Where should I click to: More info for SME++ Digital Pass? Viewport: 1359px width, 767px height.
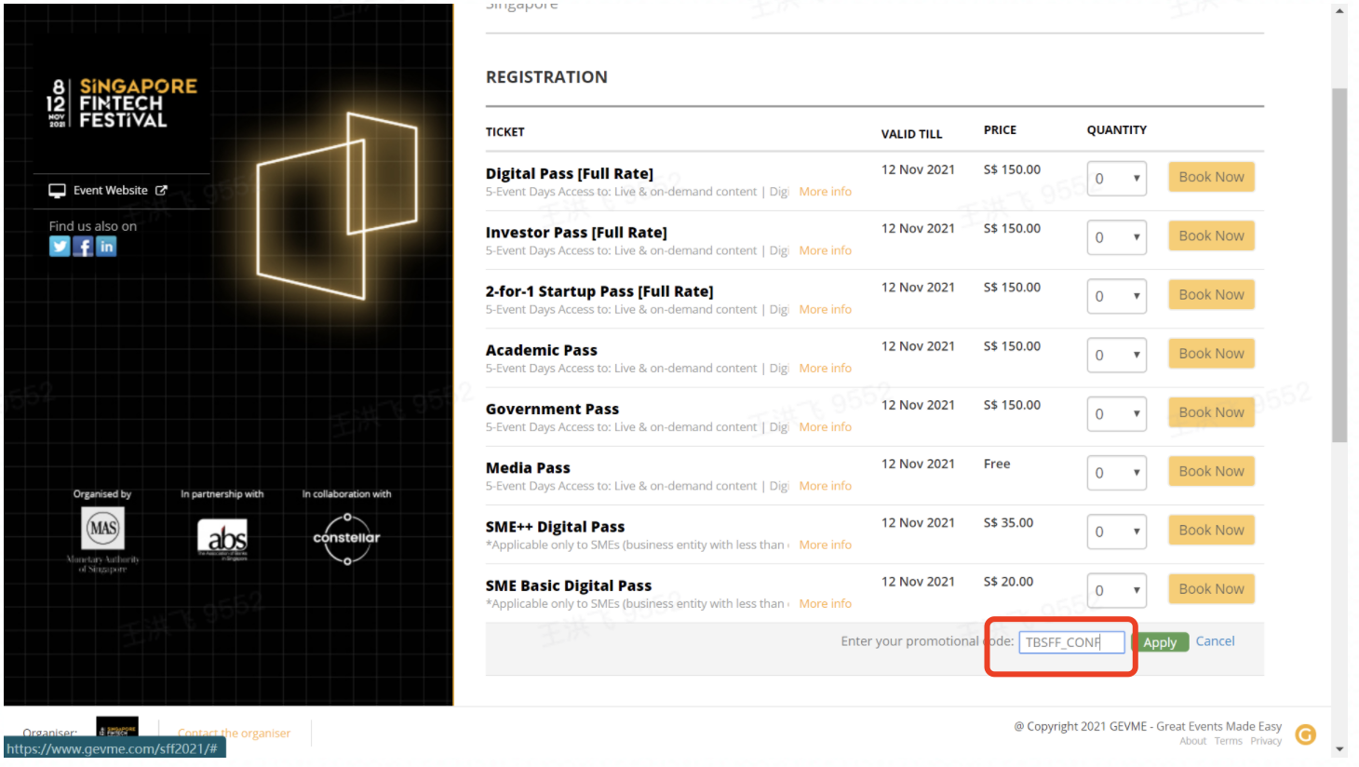825,545
